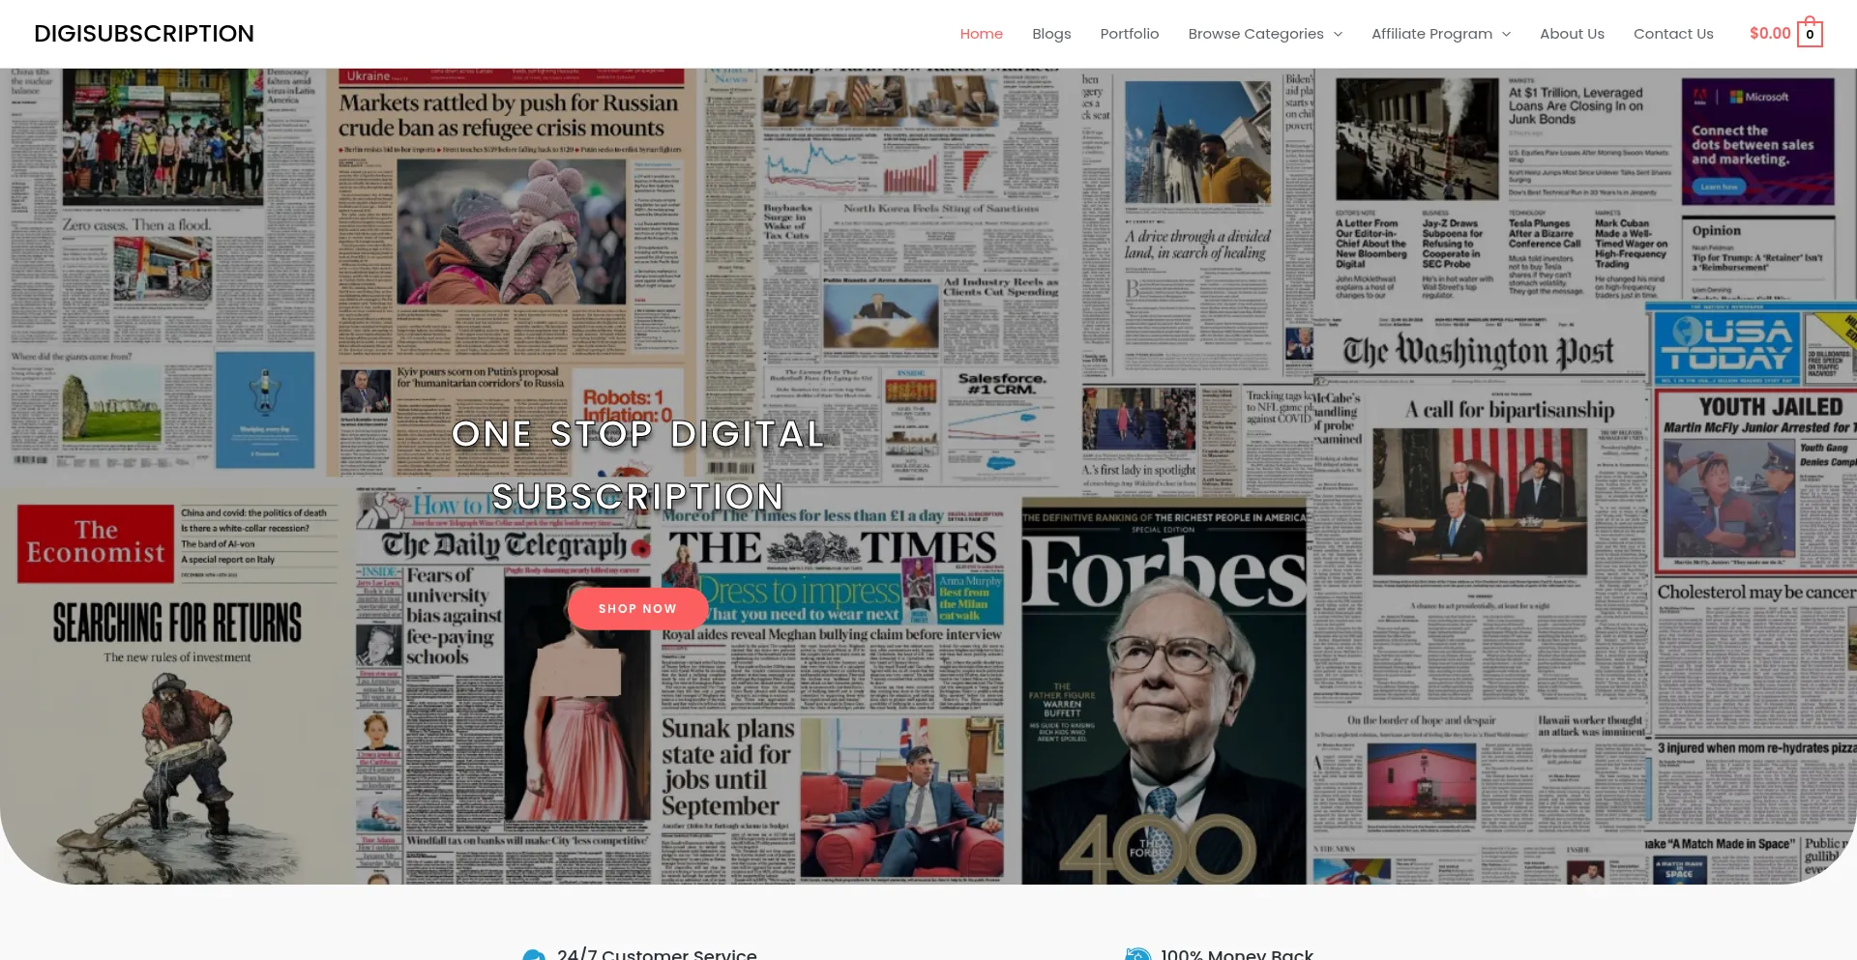Click The Economist cover image
This screenshot has height=960, width=1857.
pos(95,542)
